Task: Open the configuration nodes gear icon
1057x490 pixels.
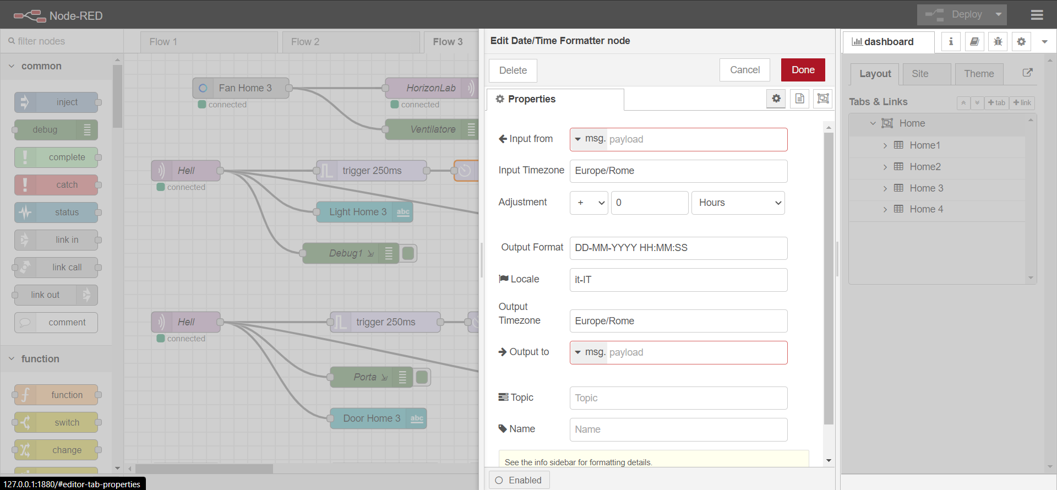Action: (1021, 42)
